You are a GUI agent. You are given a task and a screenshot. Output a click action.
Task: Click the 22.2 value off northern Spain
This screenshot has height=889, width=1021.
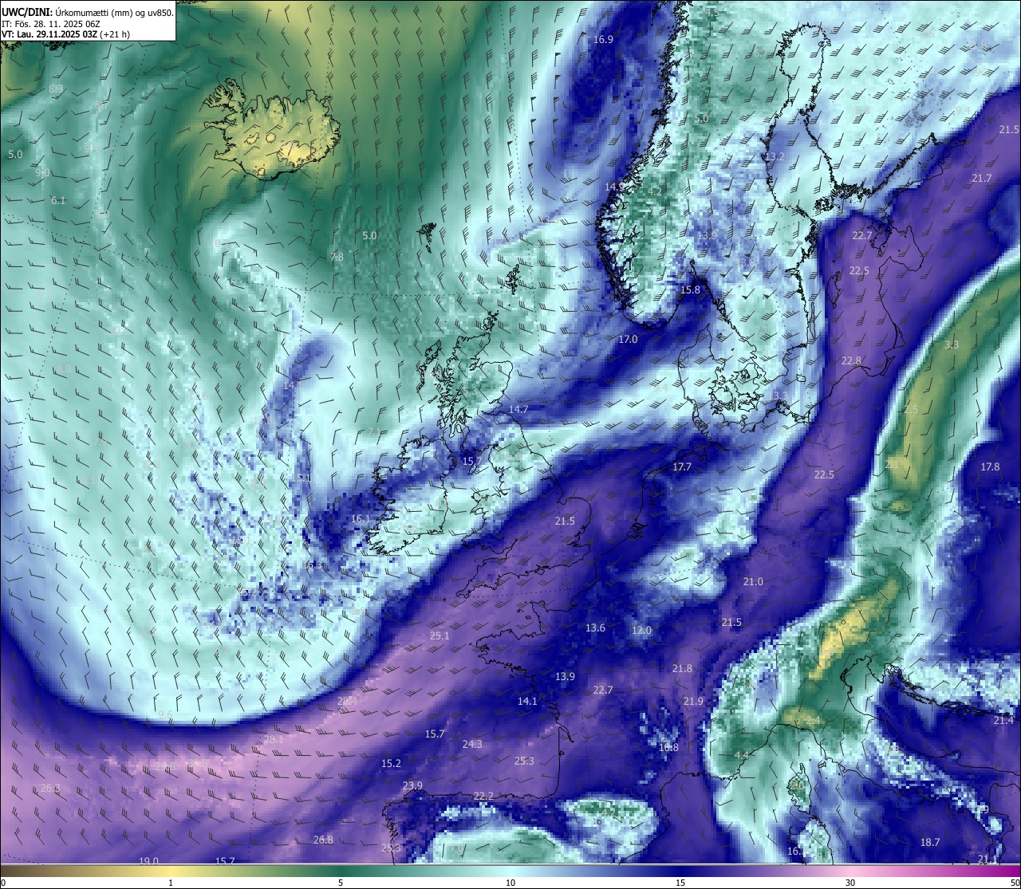pos(483,797)
